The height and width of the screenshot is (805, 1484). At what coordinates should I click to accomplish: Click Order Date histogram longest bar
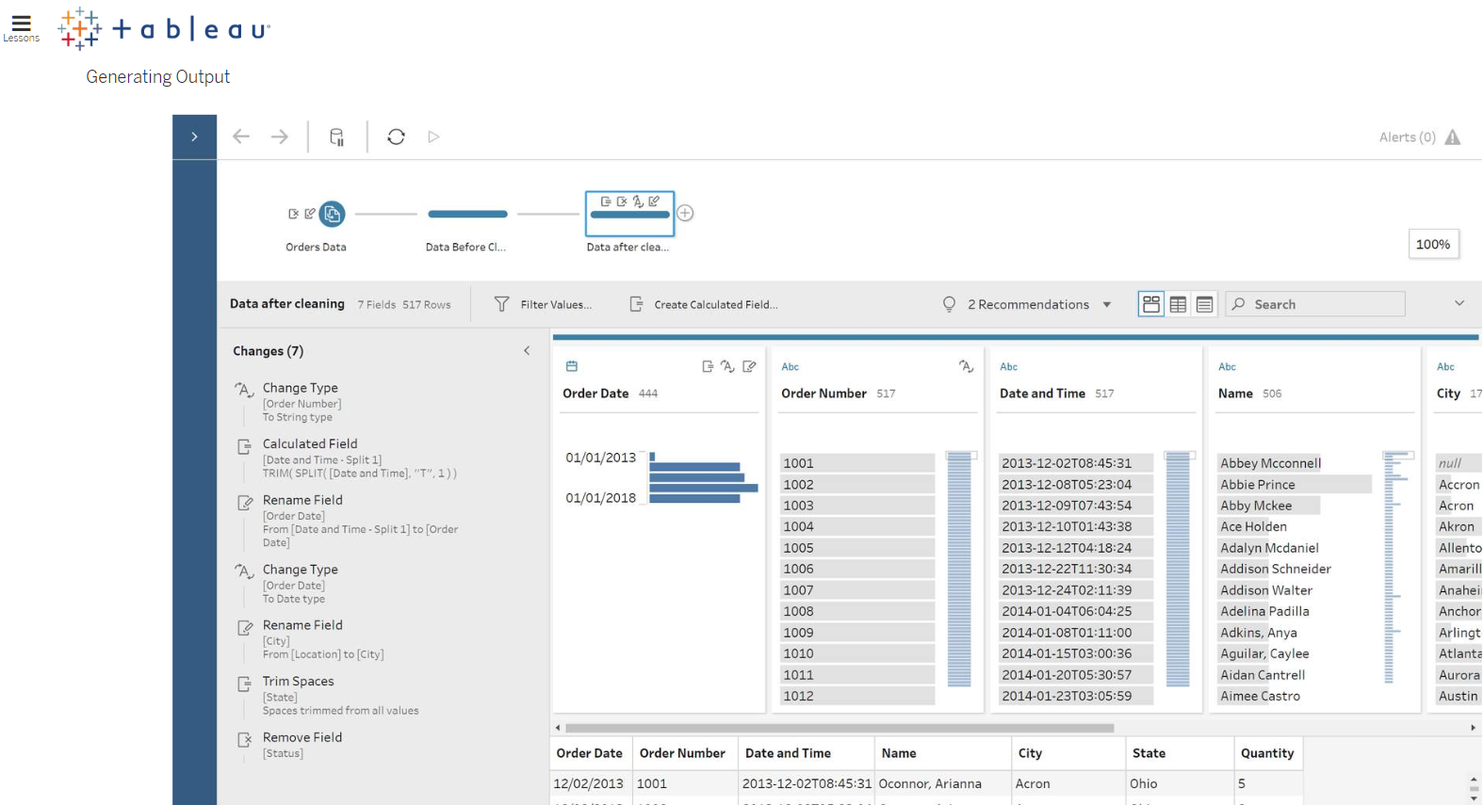coord(704,488)
